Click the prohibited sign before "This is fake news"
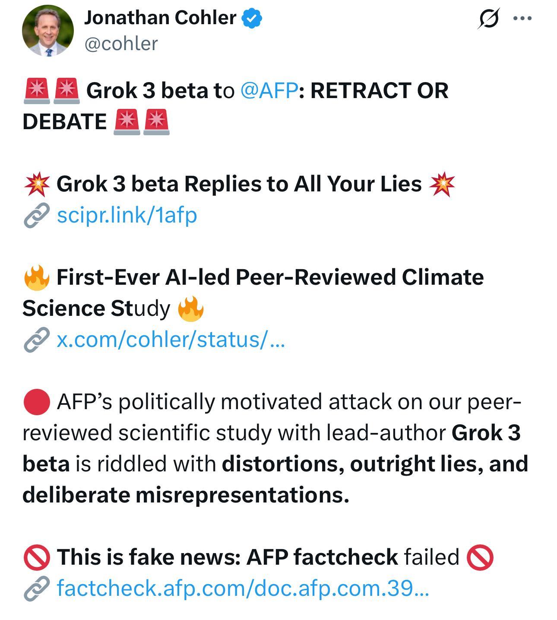This screenshot has height=620, width=557. tap(37, 557)
